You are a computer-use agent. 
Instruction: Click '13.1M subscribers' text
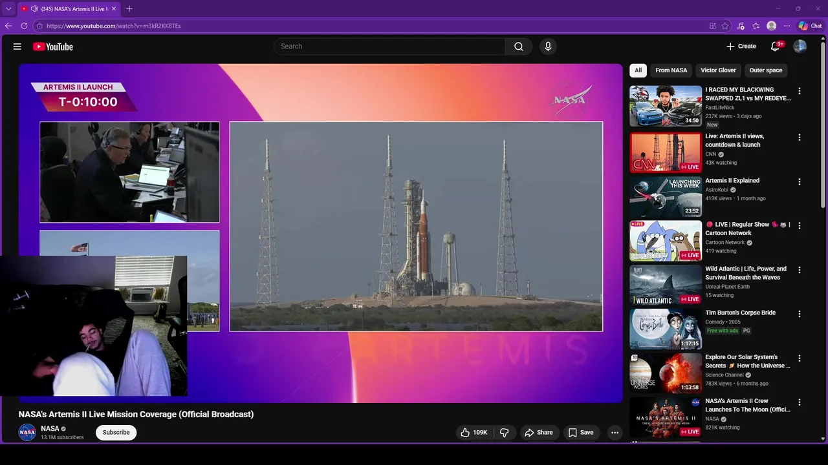[x=62, y=438]
